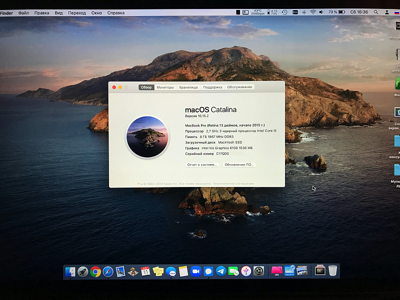The height and width of the screenshot is (300, 400).
Task: Open the Trash in the Dock
Action: 332,270
